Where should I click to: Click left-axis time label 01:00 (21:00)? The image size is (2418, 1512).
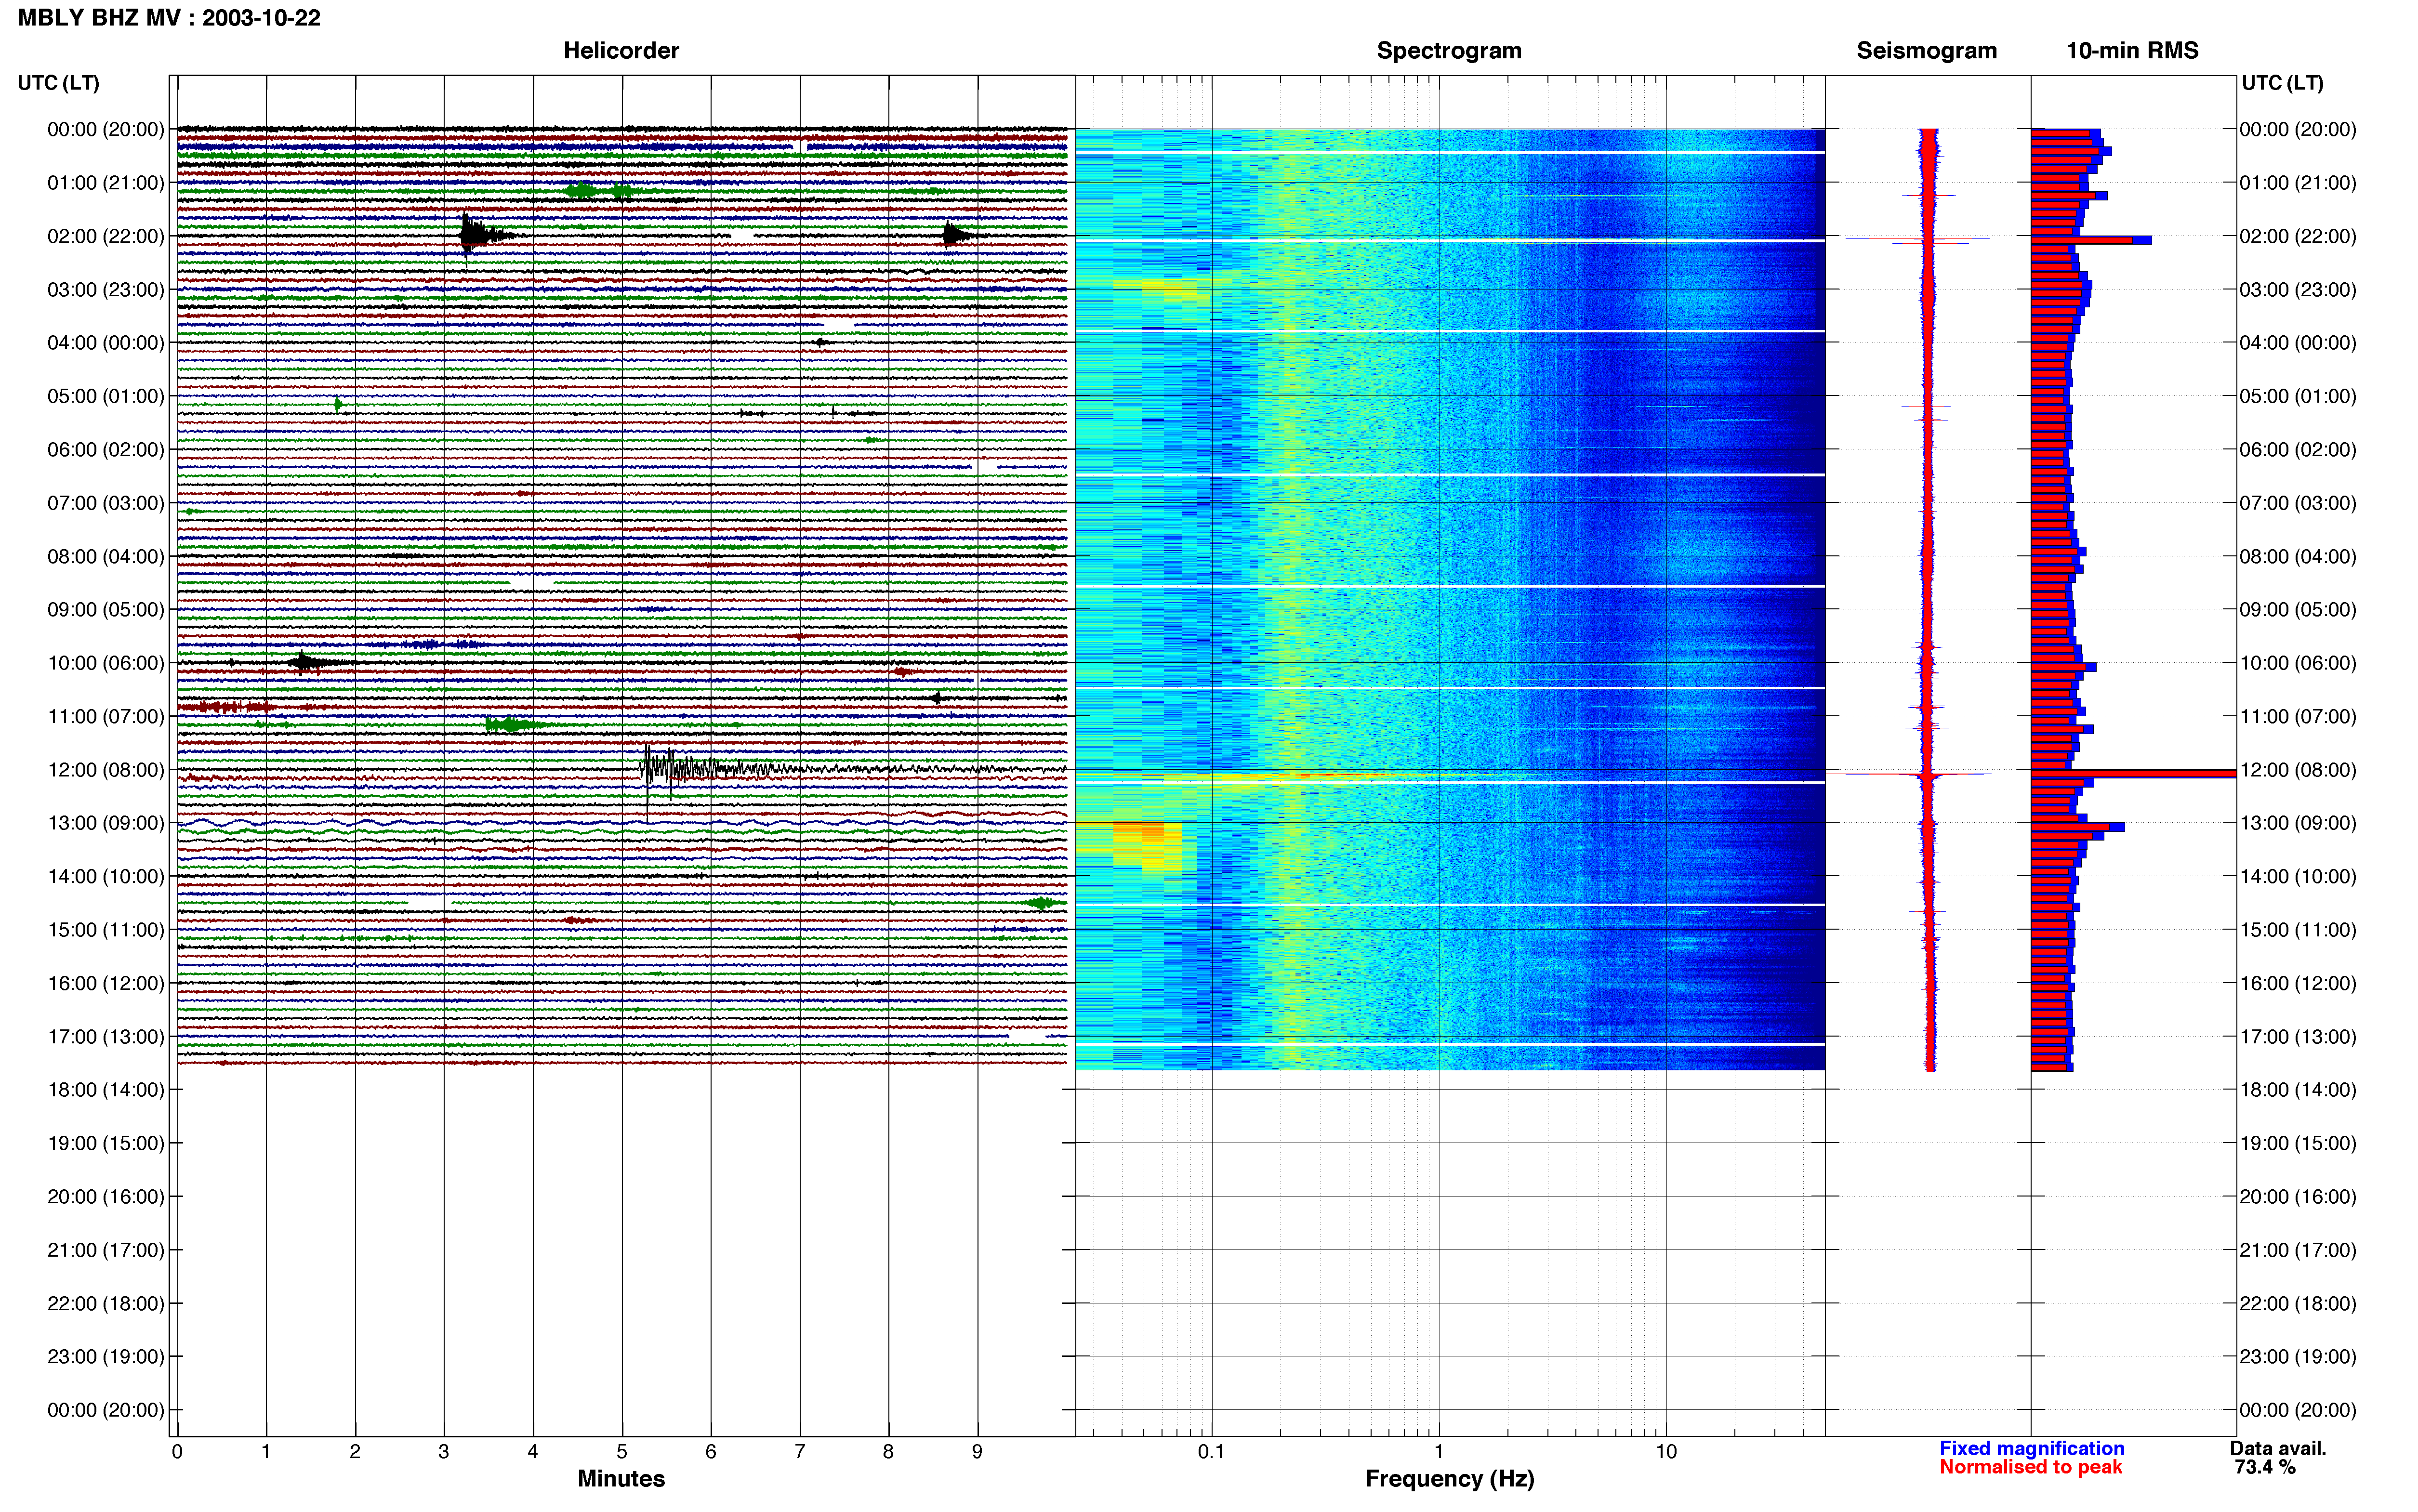coord(106,183)
